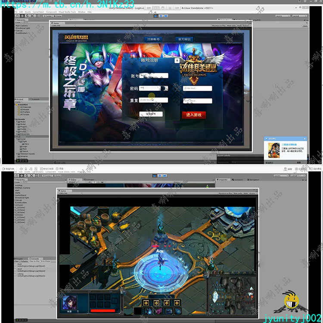Click red health bar in game HUD
The width and height of the screenshot is (323, 323).
[x=103, y=311]
